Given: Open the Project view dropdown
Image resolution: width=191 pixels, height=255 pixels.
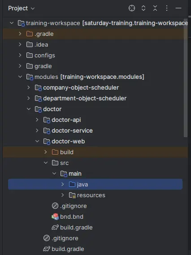Looking at the screenshot, I should [x=22, y=9].
